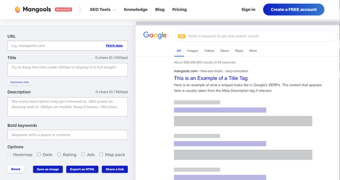Focus the Bold keywords field
This screenshot has width=340, height=180.
point(68,135)
